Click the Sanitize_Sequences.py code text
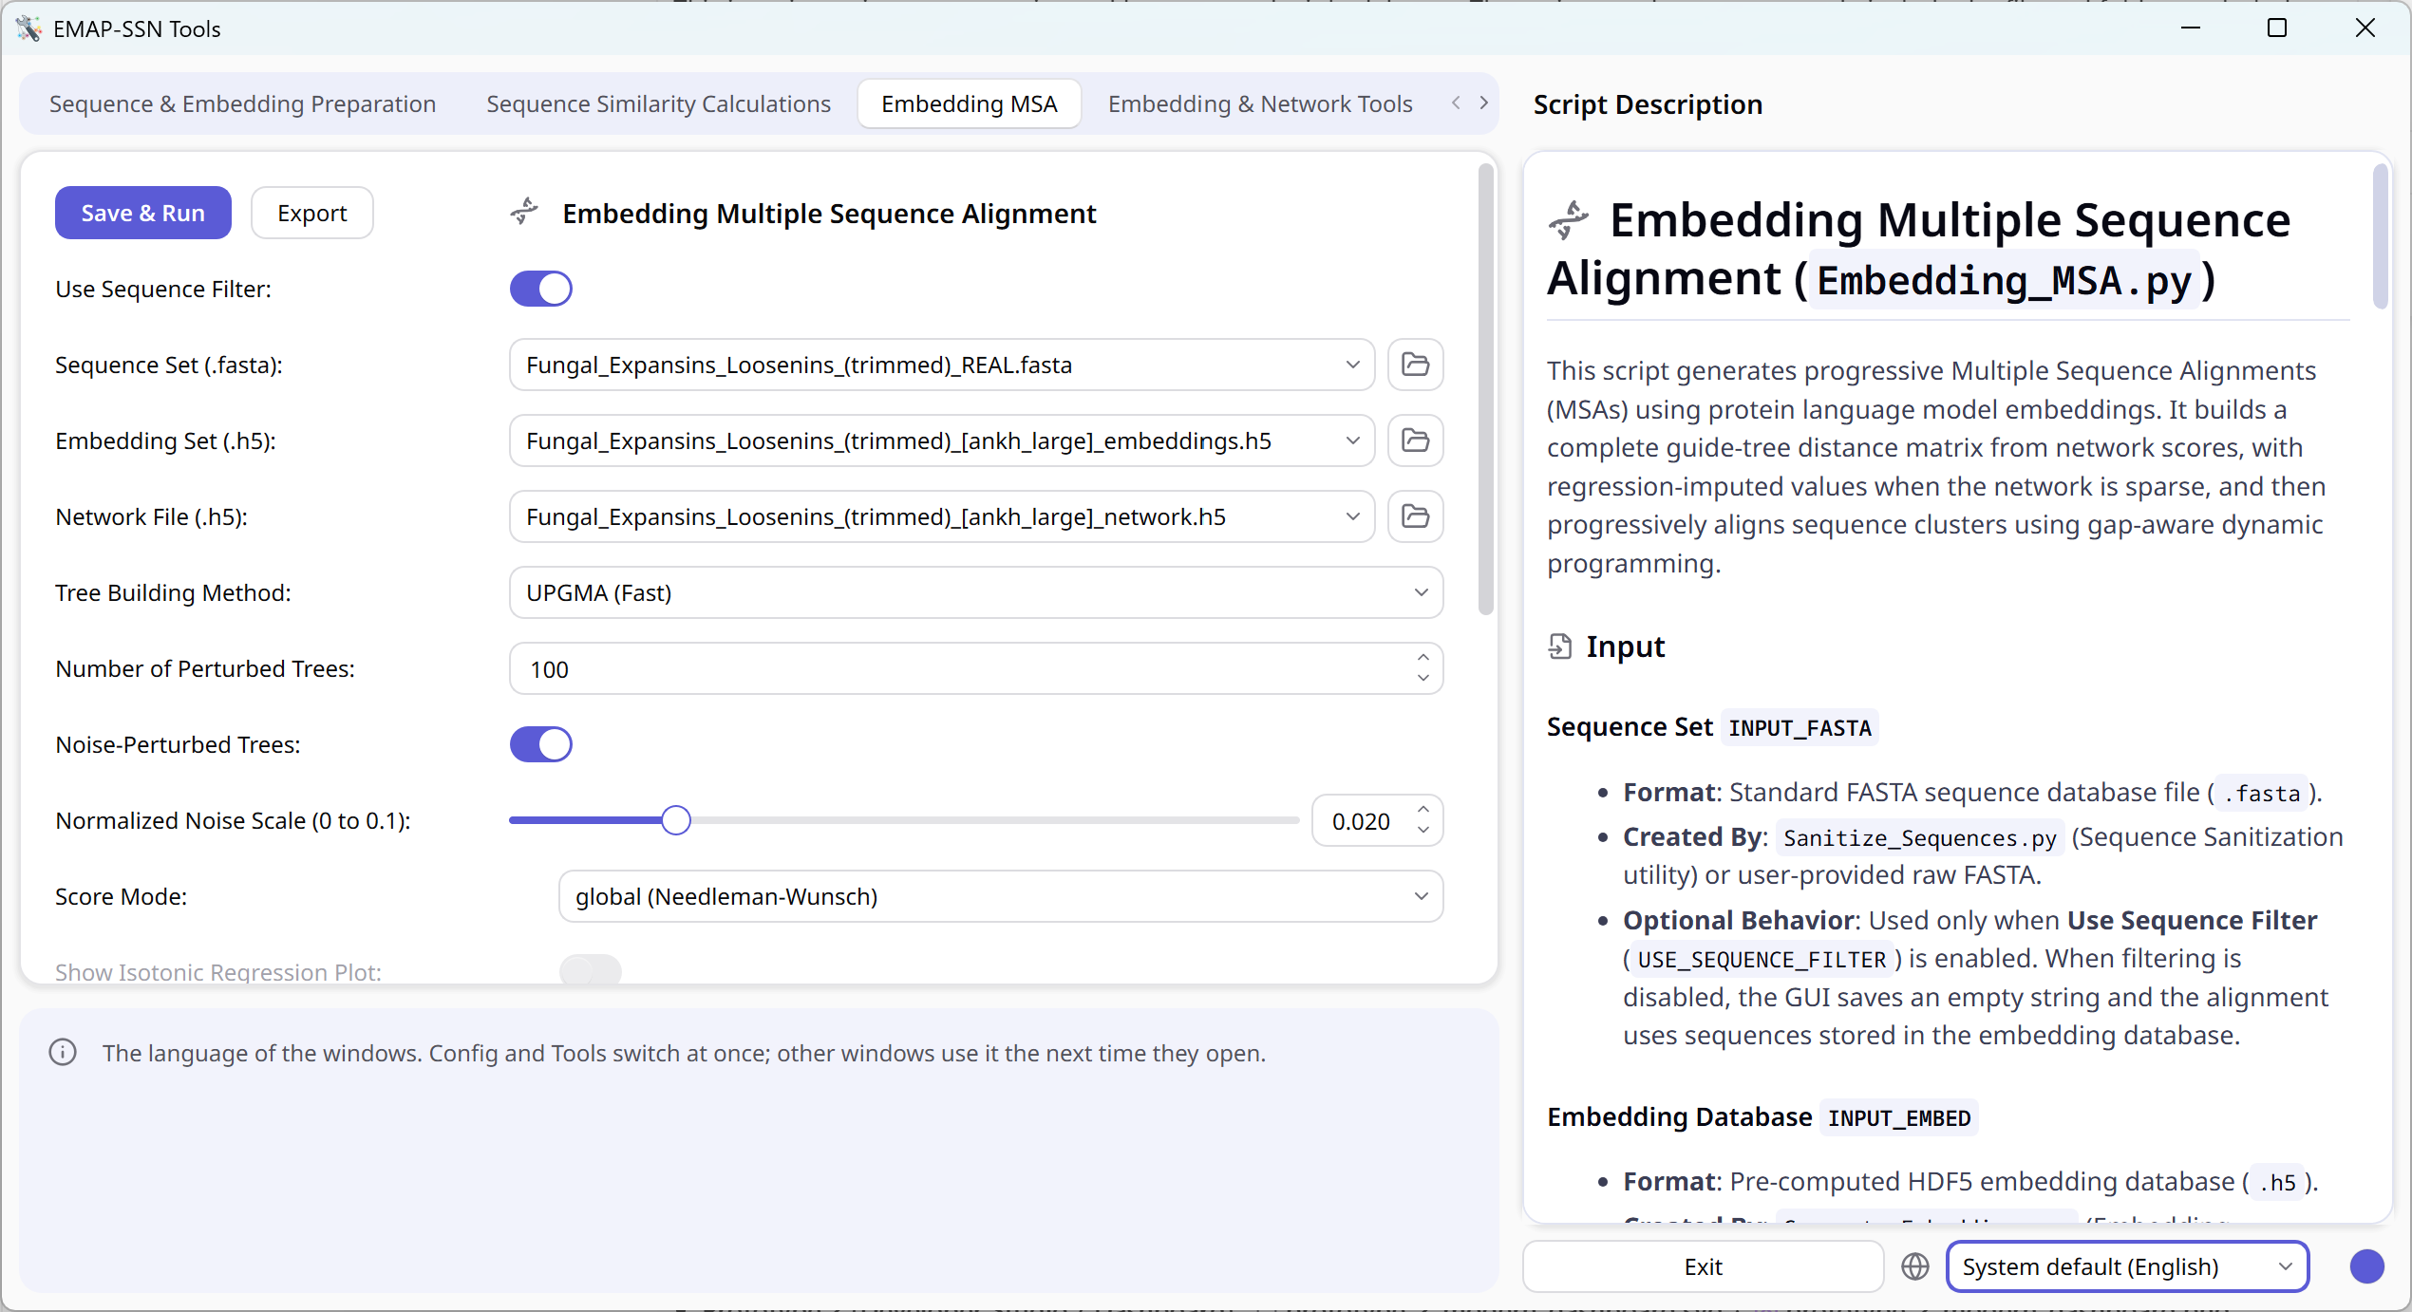This screenshot has height=1312, width=2412. (1919, 838)
